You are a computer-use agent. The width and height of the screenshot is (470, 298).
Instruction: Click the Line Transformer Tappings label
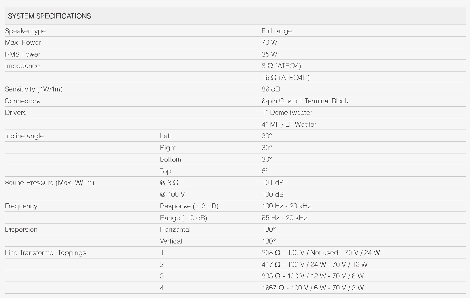(x=46, y=253)
